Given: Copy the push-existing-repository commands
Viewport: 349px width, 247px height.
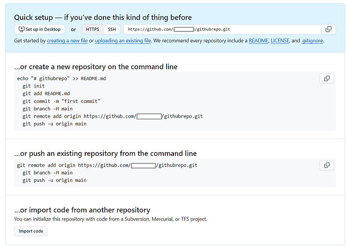Looking at the screenshot, I should [327, 165].
